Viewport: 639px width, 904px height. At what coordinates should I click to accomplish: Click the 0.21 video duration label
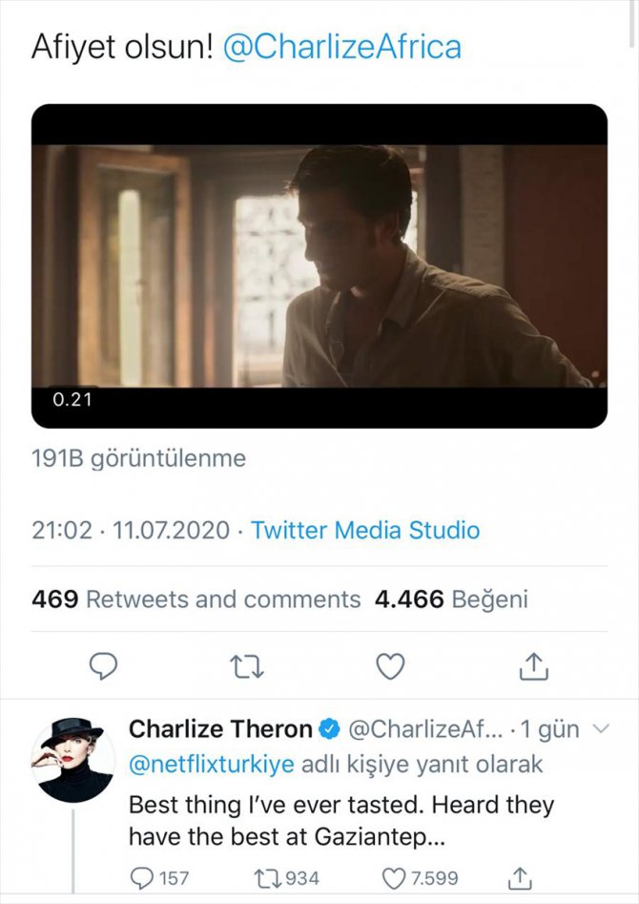[x=72, y=399]
